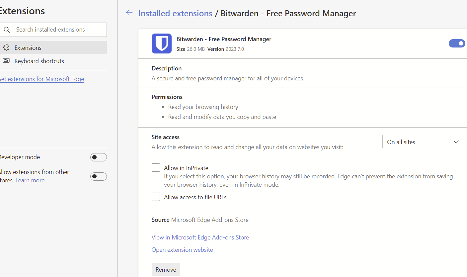Click the secure and free password manager description
The height and width of the screenshot is (277, 467).
[x=228, y=78]
